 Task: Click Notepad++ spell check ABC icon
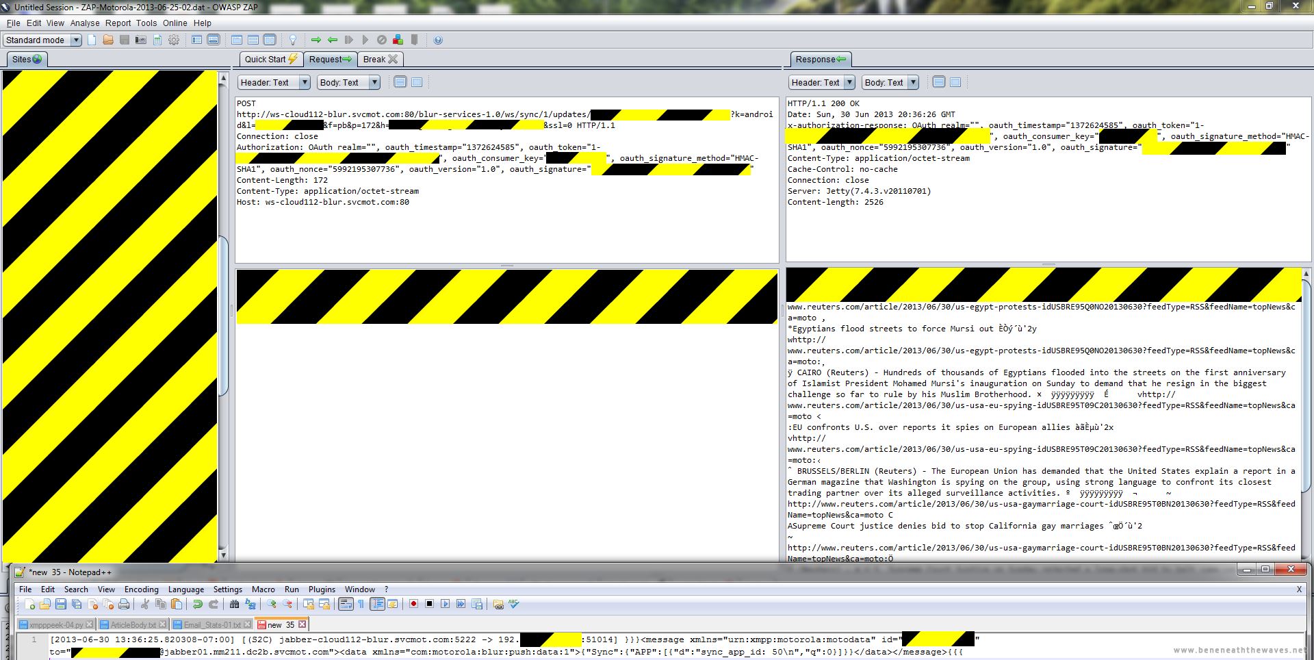[x=514, y=604]
